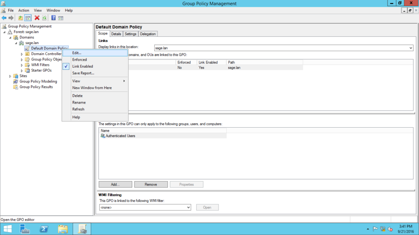
Task: Select New Window from Here
Action: pos(95,88)
